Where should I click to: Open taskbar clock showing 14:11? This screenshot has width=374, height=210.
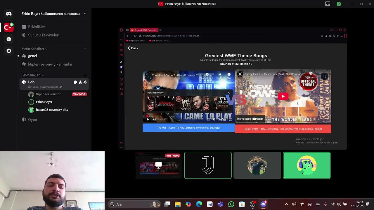point(357,204)
